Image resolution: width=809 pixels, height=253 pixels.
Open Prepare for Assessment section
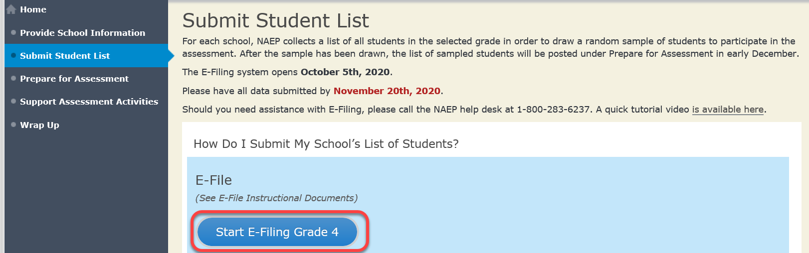[x=74, y=79]
